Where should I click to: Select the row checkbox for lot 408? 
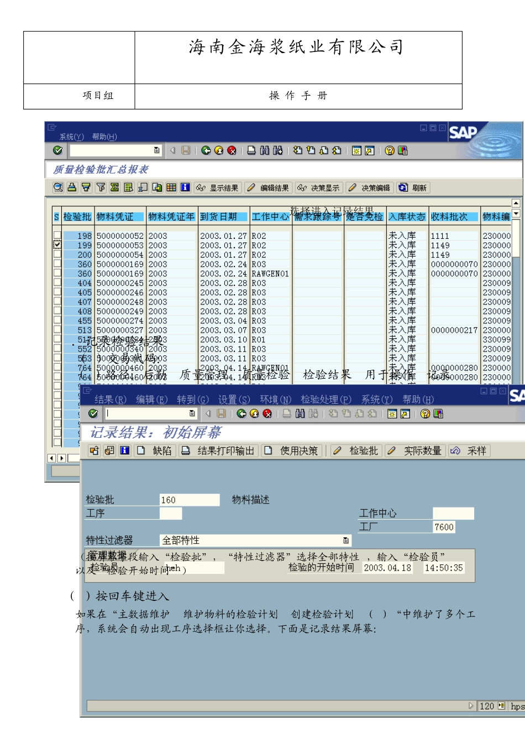[x=57, y=310]
